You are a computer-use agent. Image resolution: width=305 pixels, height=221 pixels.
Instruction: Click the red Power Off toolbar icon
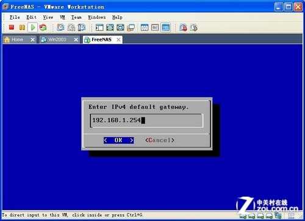click(x=12, y=27)
